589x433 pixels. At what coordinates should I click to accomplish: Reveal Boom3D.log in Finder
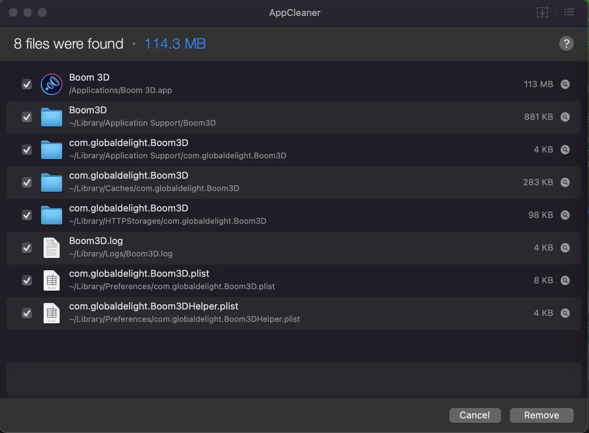[565, 248]
